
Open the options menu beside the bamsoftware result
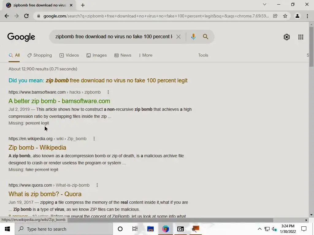[108, 92]
